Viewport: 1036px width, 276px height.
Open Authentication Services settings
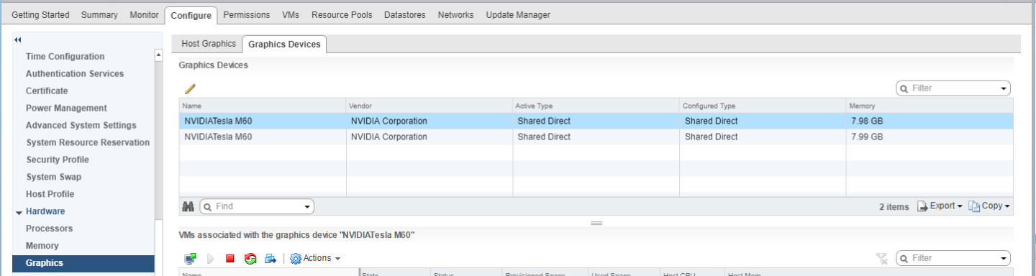coord(75,74)
